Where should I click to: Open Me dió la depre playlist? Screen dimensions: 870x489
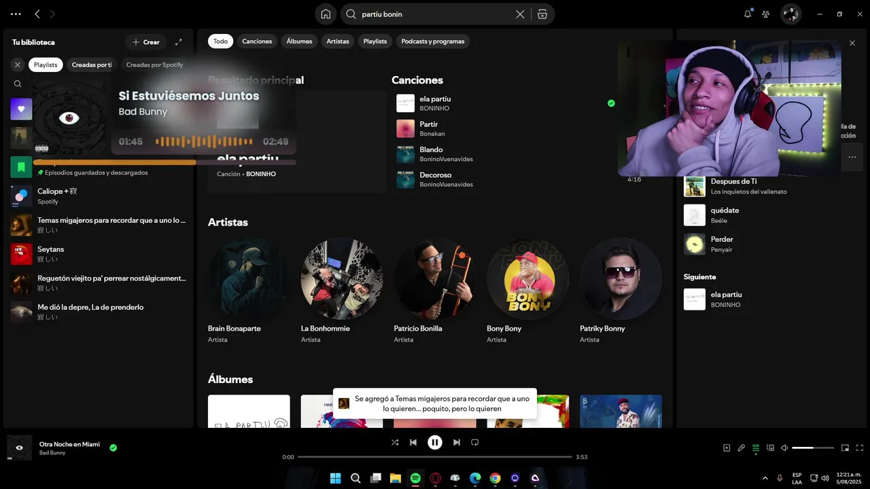[99, 312]
